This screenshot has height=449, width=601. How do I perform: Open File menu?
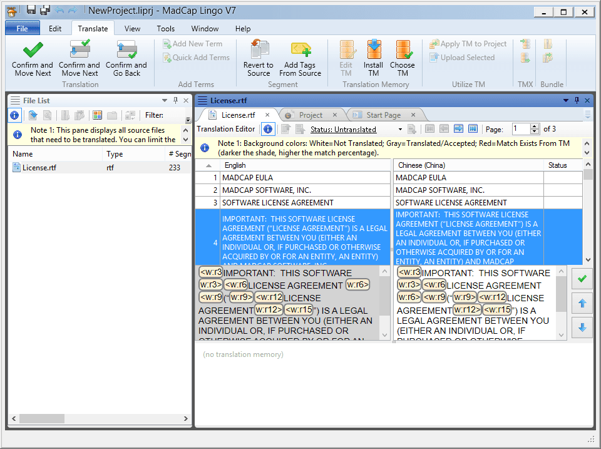coord(23,28)
